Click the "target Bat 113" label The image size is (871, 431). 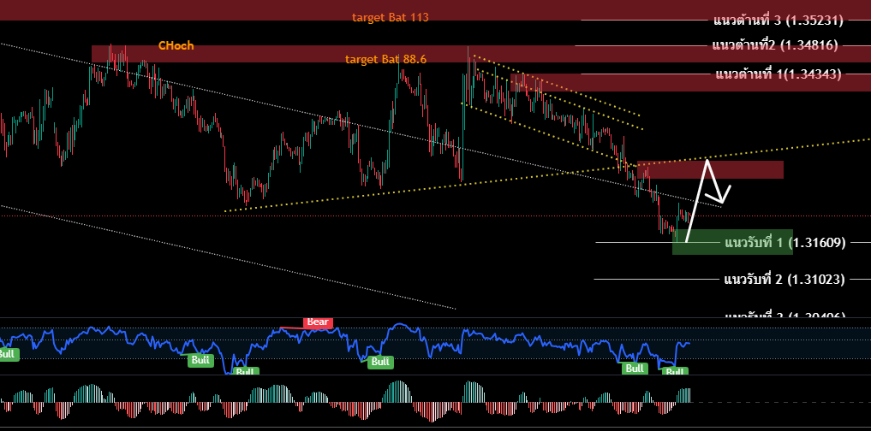click(390, 17)
